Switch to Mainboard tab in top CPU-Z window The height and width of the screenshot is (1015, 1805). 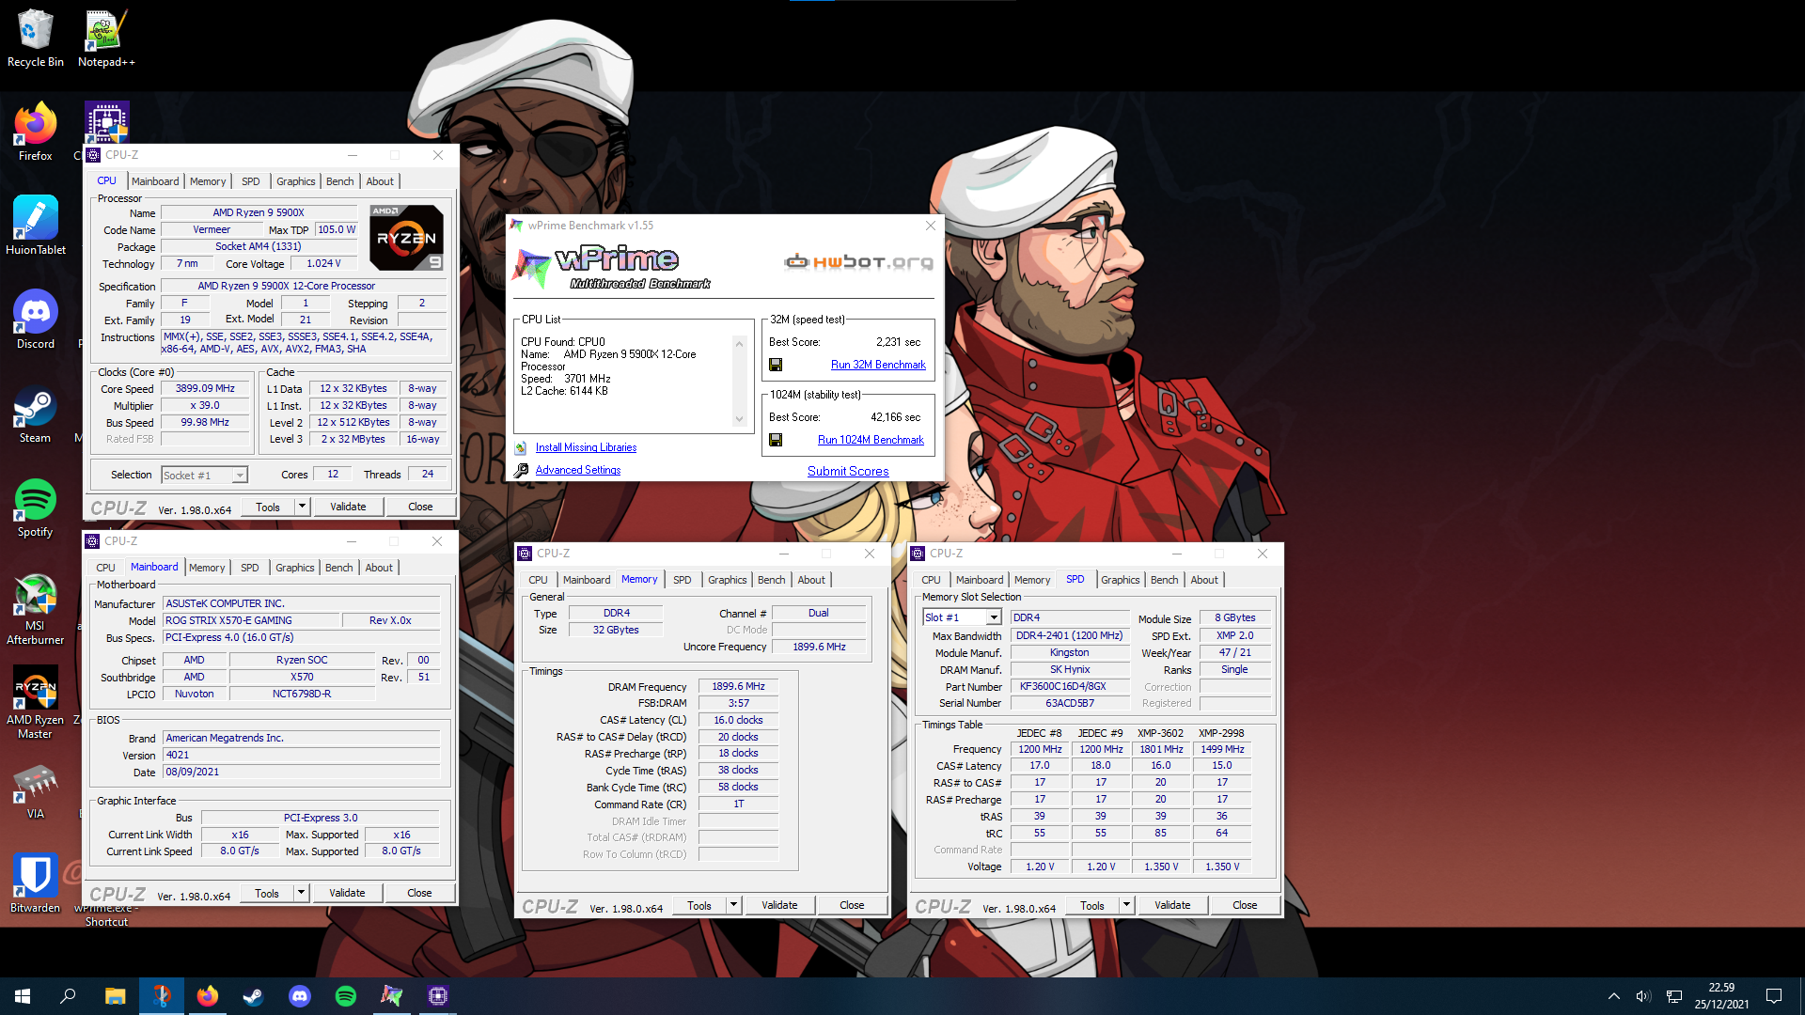click(155, 181)
